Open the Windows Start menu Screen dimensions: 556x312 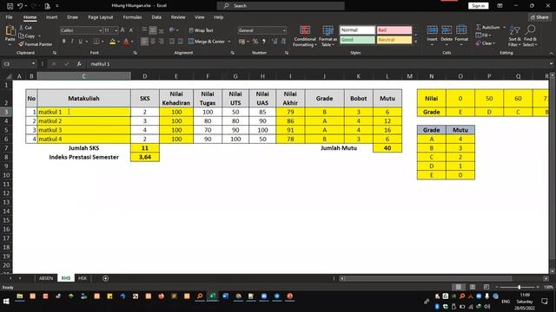click(6, 301)
